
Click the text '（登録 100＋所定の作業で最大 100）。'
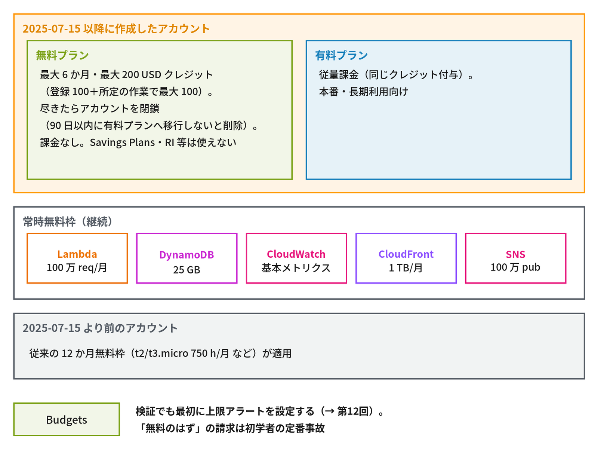pyautogui.click(x=127, y=92)
